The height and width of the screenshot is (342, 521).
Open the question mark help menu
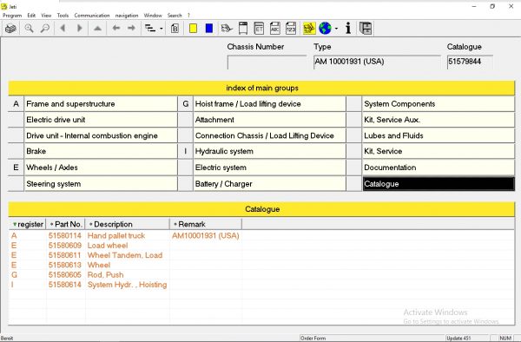click(188, 16)
